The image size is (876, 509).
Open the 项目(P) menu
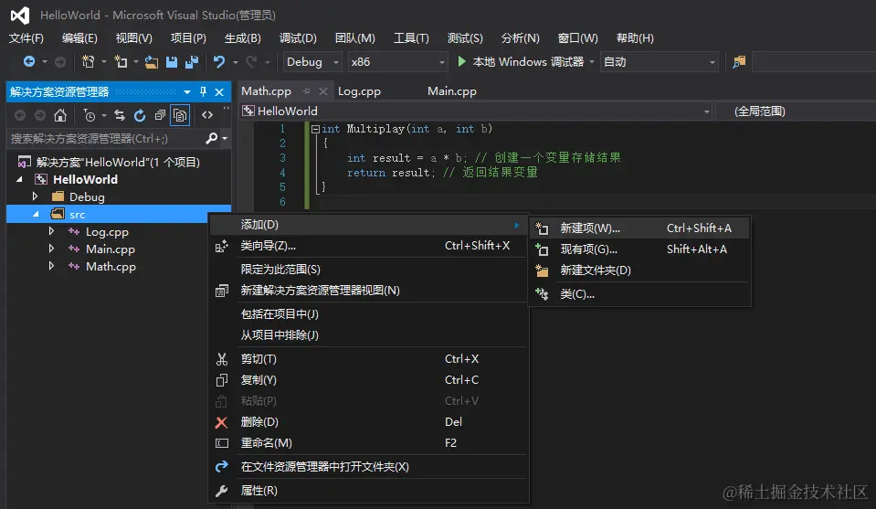point(188,38)
